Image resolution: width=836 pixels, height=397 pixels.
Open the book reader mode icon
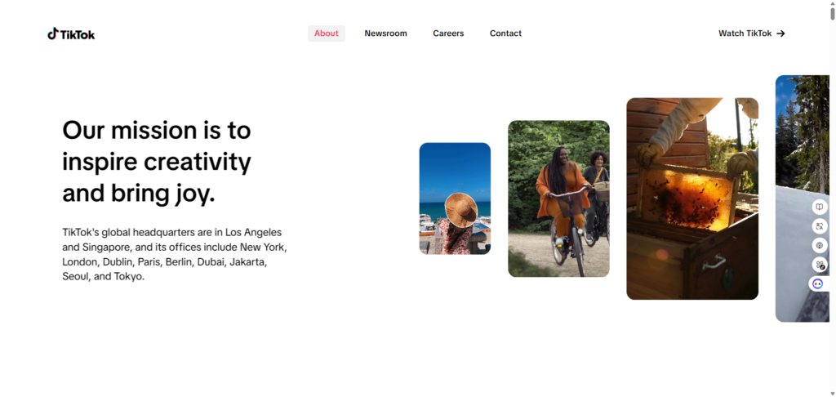[x=820, y=207]
